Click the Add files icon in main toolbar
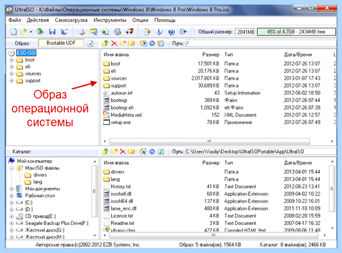Image resolution: width=342 pixels, height=253 pixels. click(147, 32)
